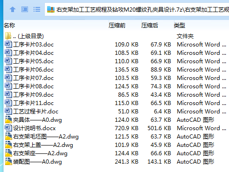Click the Word icon of 工序卡片07.doc

click(8, 78)
